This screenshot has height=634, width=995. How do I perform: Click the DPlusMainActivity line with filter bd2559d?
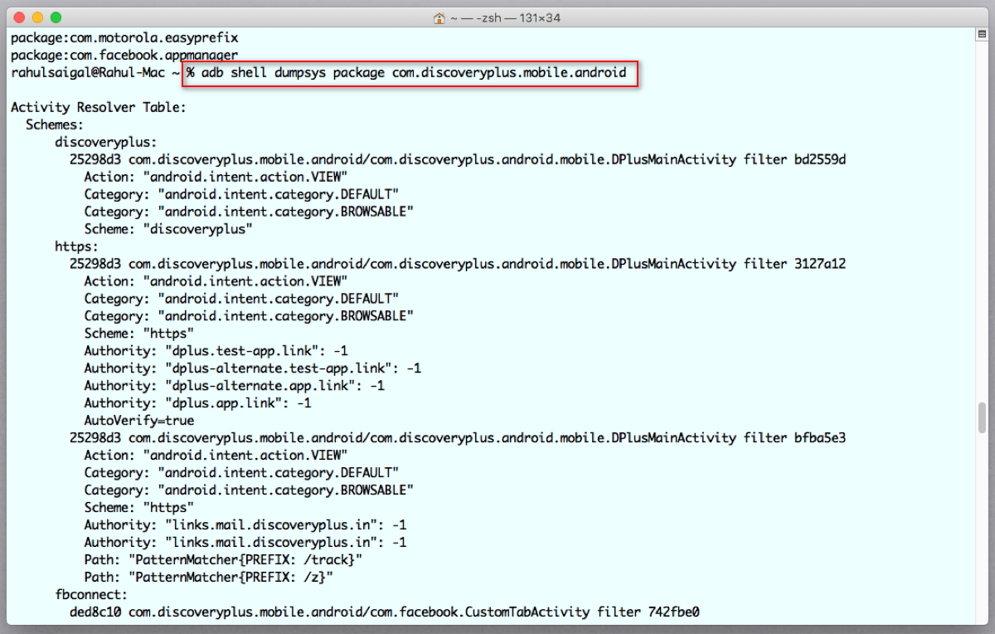[x=458, y=159]
